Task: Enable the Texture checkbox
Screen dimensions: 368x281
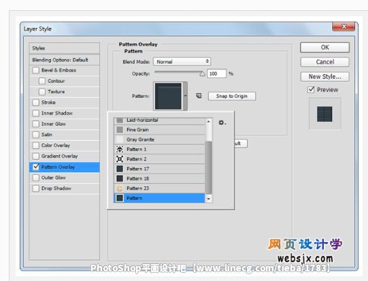Action: coord(42,92)
